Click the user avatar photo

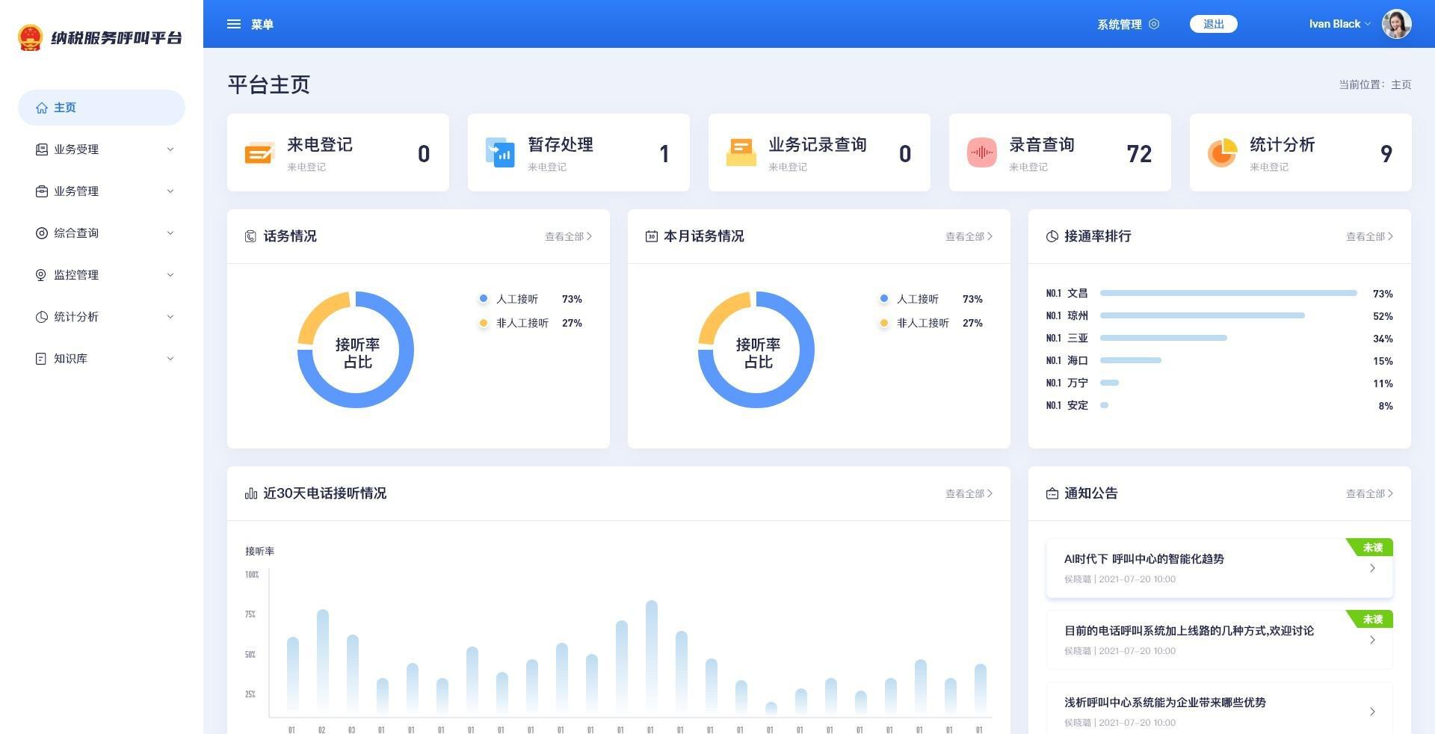(x=1396, y=24)
